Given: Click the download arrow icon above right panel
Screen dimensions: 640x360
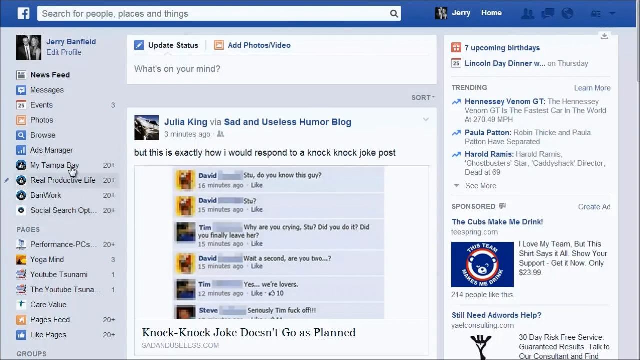Looking at the screenshot, I should (x=604, y=36).
